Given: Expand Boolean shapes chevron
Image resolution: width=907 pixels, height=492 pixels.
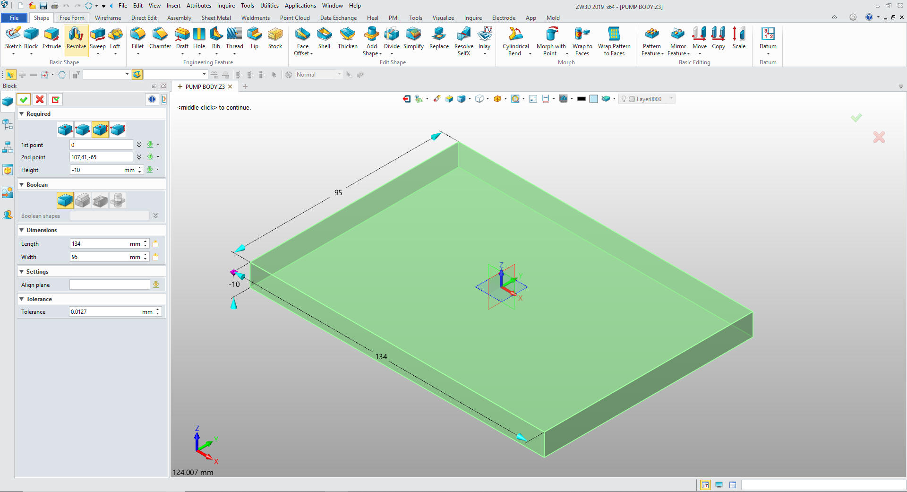Looking at the screenshot, I should coord(155,216).
